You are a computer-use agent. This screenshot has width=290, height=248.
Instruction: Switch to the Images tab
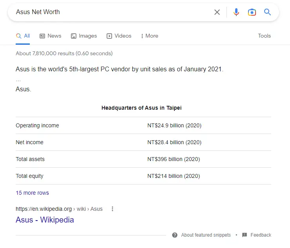(x=84, y=36)
